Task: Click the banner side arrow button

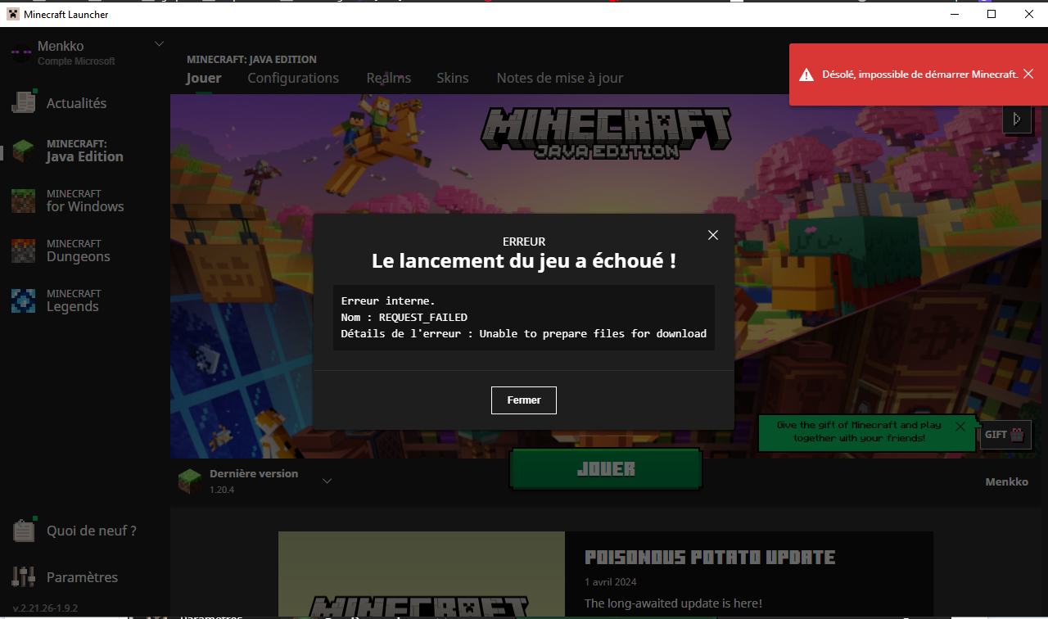Action: (1017, 120)
